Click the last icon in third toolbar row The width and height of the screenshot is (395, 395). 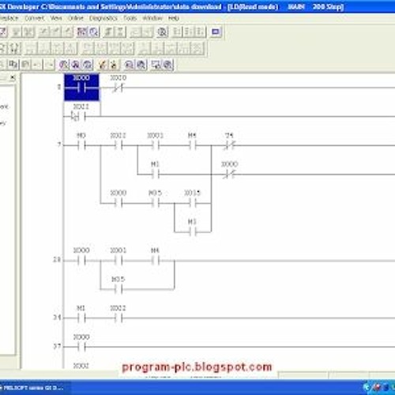click(x=167, y=64)
